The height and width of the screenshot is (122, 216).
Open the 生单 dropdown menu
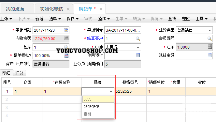[121, 19]
